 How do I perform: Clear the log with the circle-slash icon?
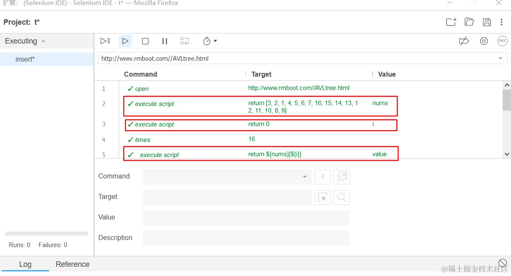502,263
